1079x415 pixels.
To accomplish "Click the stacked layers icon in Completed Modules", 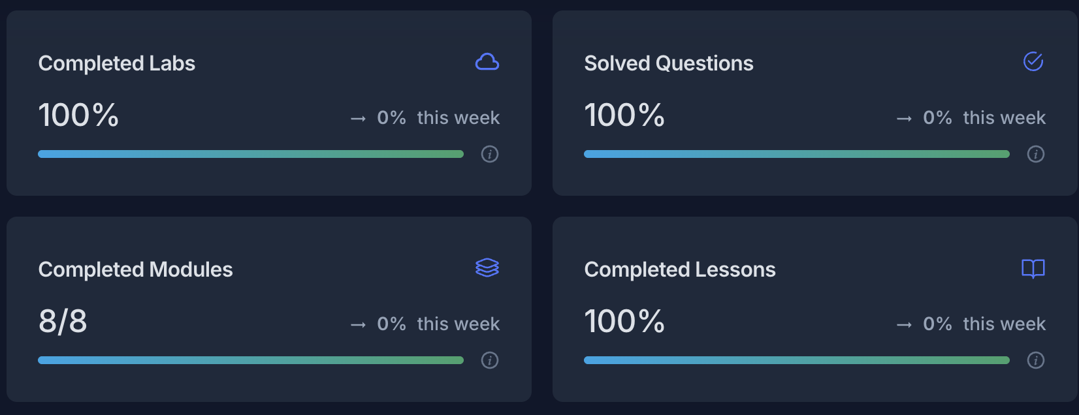I will (487, 268).
